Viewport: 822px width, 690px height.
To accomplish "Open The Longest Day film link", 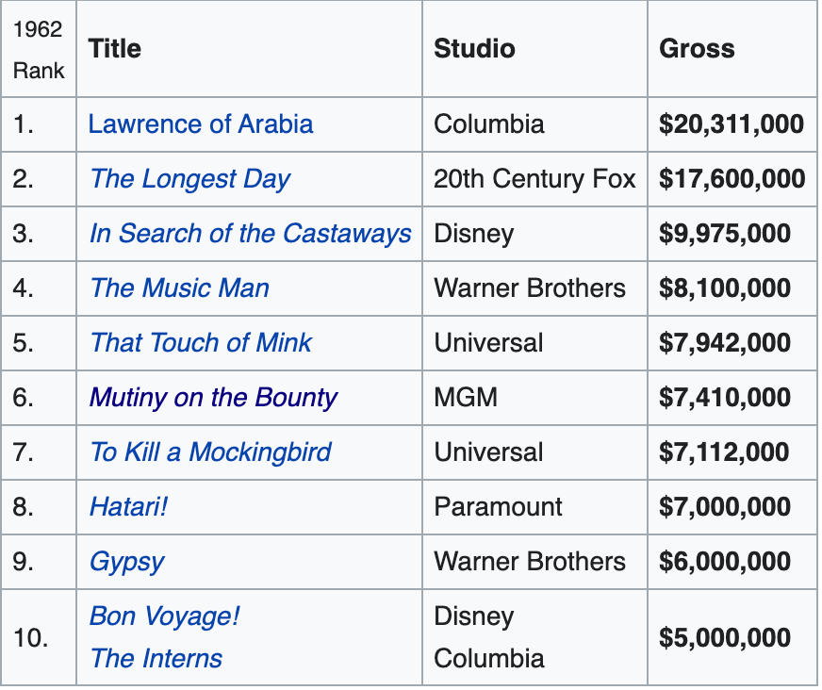I will 189,179.
